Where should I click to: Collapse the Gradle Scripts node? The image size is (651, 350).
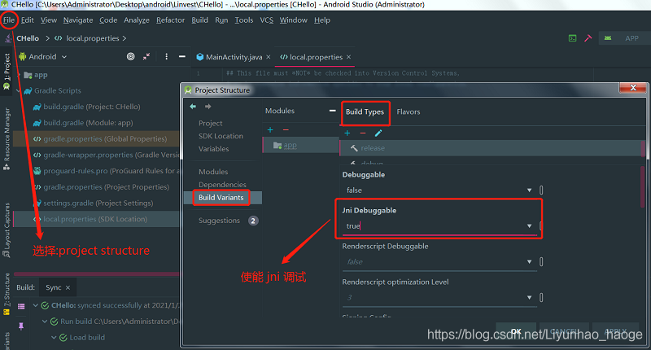19,90
